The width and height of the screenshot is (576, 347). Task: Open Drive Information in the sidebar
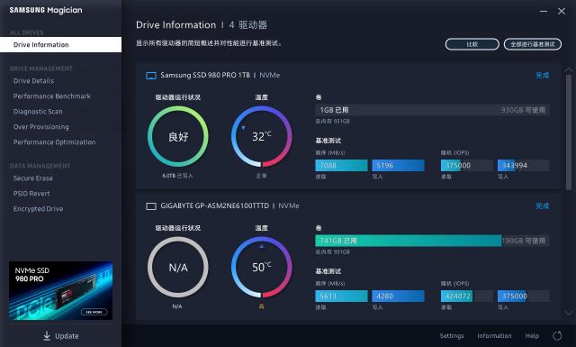(x=60, y=44)
